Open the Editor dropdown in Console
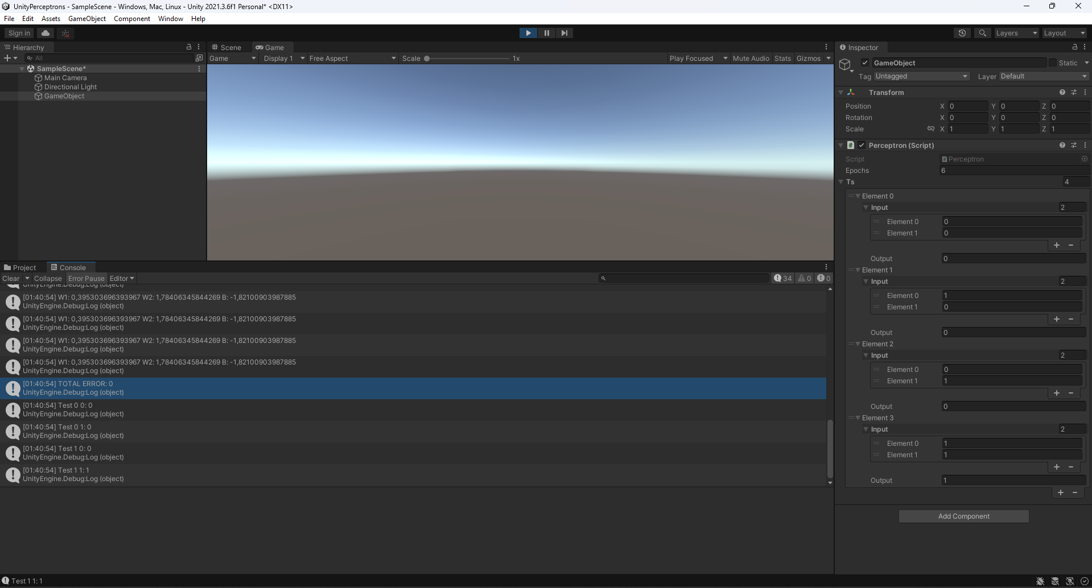The image size is (1092, 588). pyautogui.click(x=122, y=278)
